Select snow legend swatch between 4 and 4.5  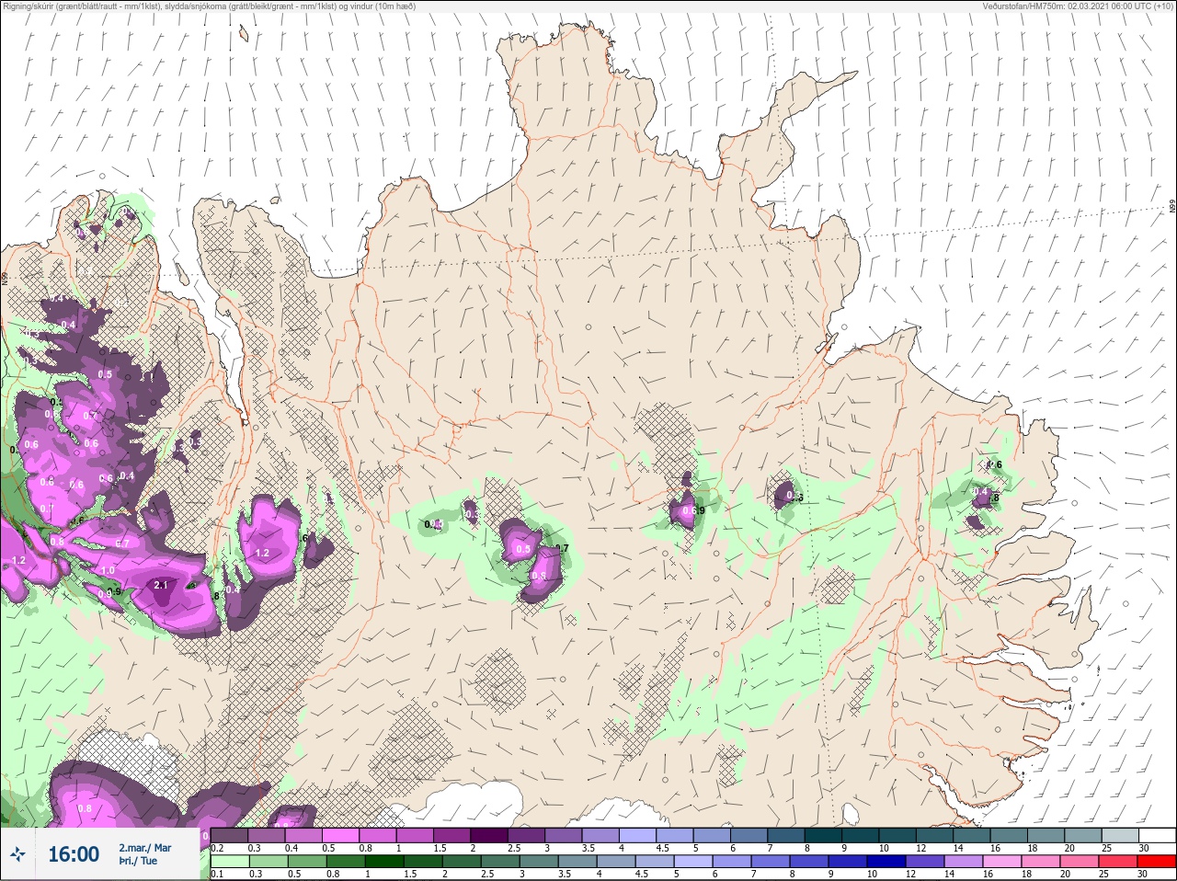pyautogui.click(x=639, y=835)
